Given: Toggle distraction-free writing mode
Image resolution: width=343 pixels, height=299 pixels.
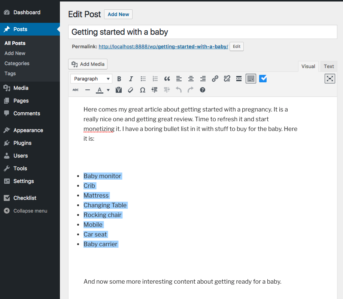Looking at the screenshot, I should [x=330, y=79].
